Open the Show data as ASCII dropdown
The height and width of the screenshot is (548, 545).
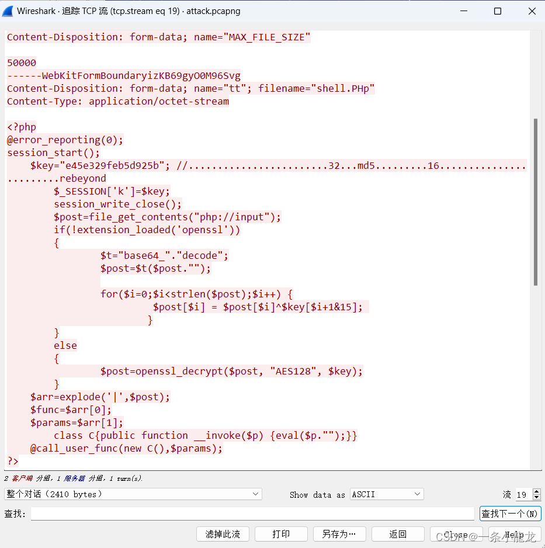(387, 494)
